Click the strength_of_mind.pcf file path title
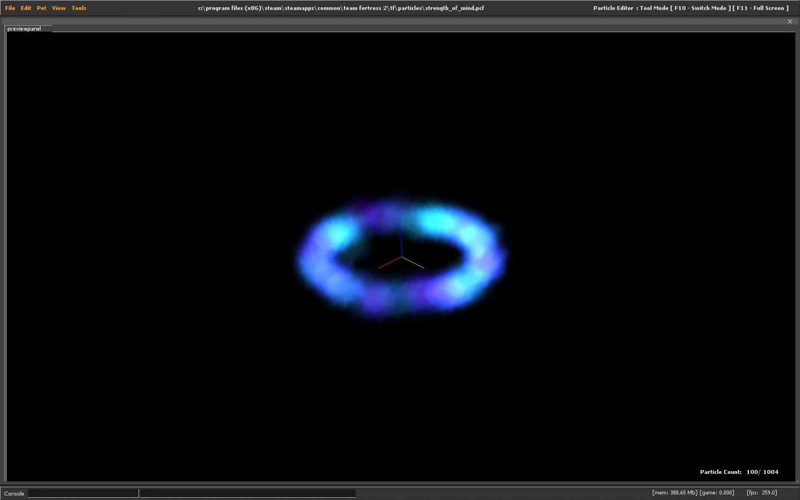The width and height of the screenshot is (800, 500). 341,8
